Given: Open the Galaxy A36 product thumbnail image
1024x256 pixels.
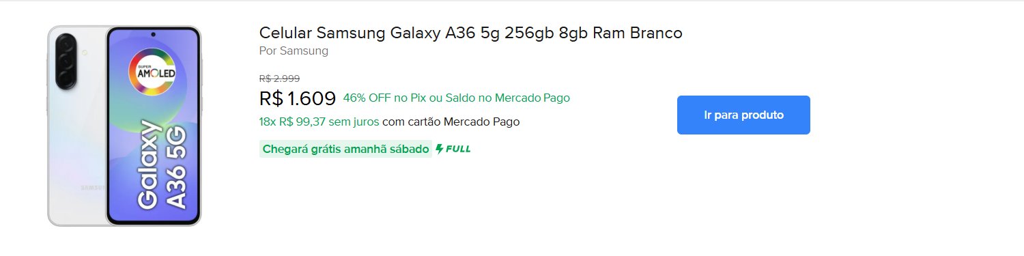Looking at the screenshot, I should point(124,126).
